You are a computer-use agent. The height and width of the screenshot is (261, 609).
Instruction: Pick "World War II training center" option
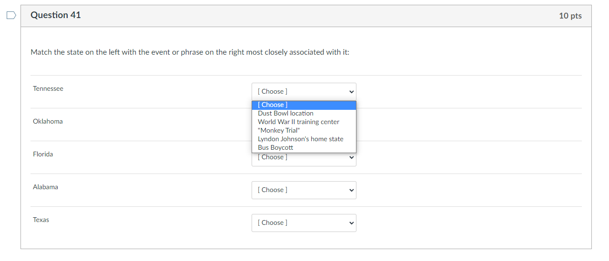(298, 122)
